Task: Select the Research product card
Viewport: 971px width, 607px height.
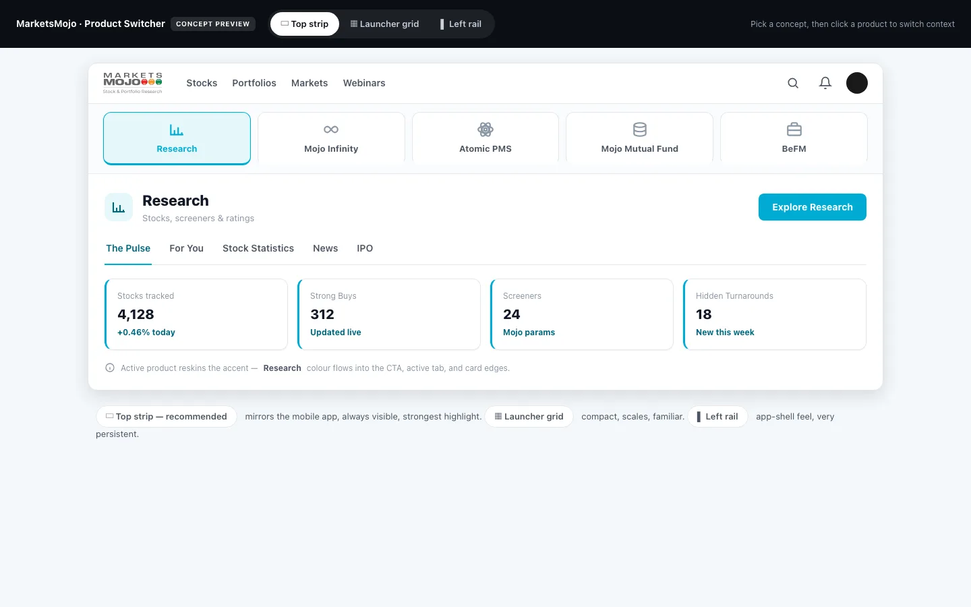Action: [177, 138]
